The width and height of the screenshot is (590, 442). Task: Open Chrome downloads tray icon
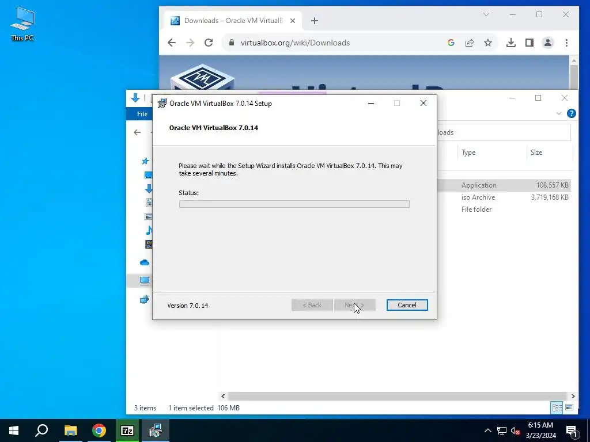[x=510, y=43]
